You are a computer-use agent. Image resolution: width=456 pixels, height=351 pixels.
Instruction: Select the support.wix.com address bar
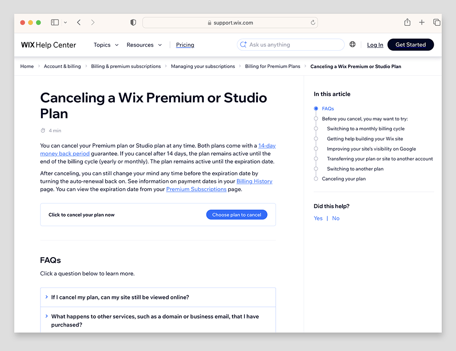coord(230,23)
